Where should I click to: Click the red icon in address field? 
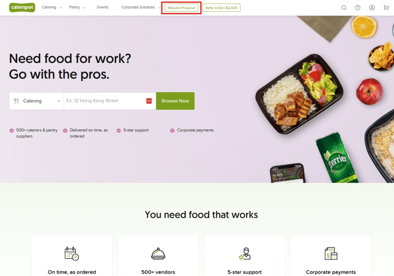tap(149, 101)
